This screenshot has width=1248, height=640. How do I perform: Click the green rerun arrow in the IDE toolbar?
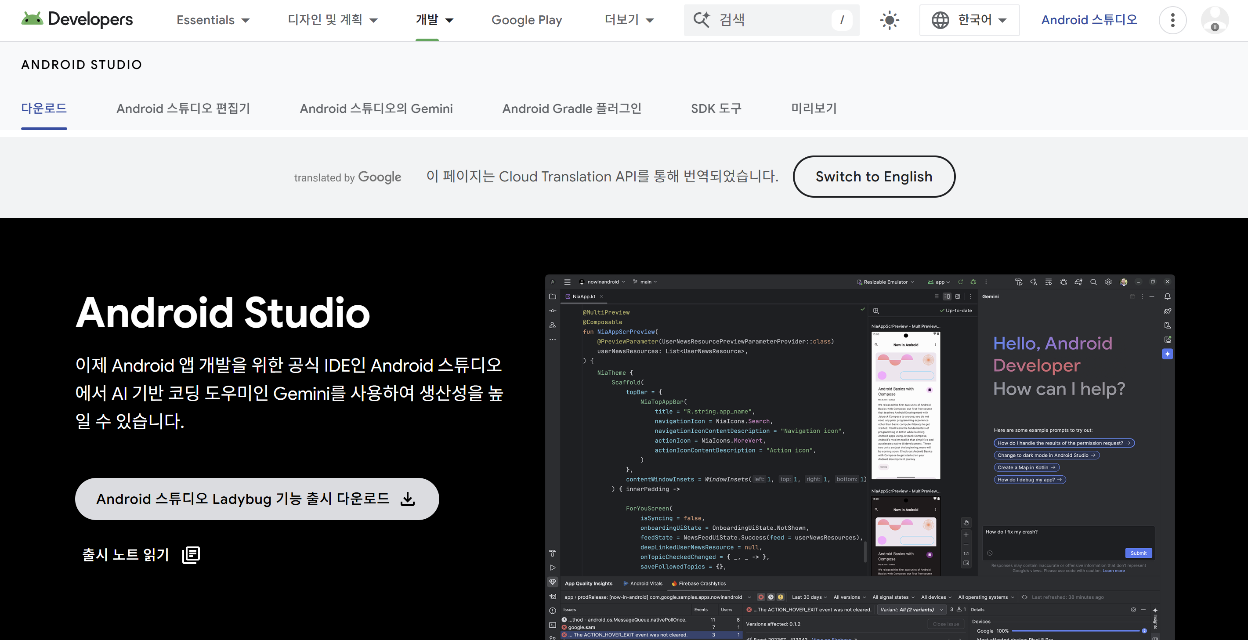(960, 282)
